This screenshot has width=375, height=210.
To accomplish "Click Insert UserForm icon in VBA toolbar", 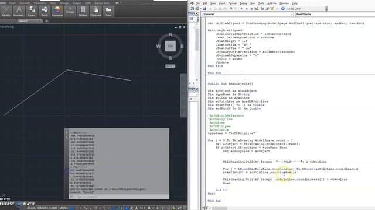I will pos(197,9).
